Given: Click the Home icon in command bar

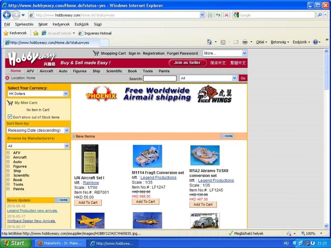Looking at the screenshot, I should click(209, 42).
